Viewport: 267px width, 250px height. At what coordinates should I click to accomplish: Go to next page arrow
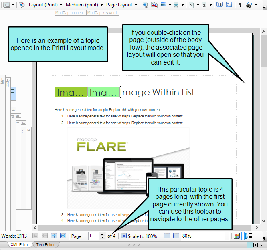(x=54, y=236)
